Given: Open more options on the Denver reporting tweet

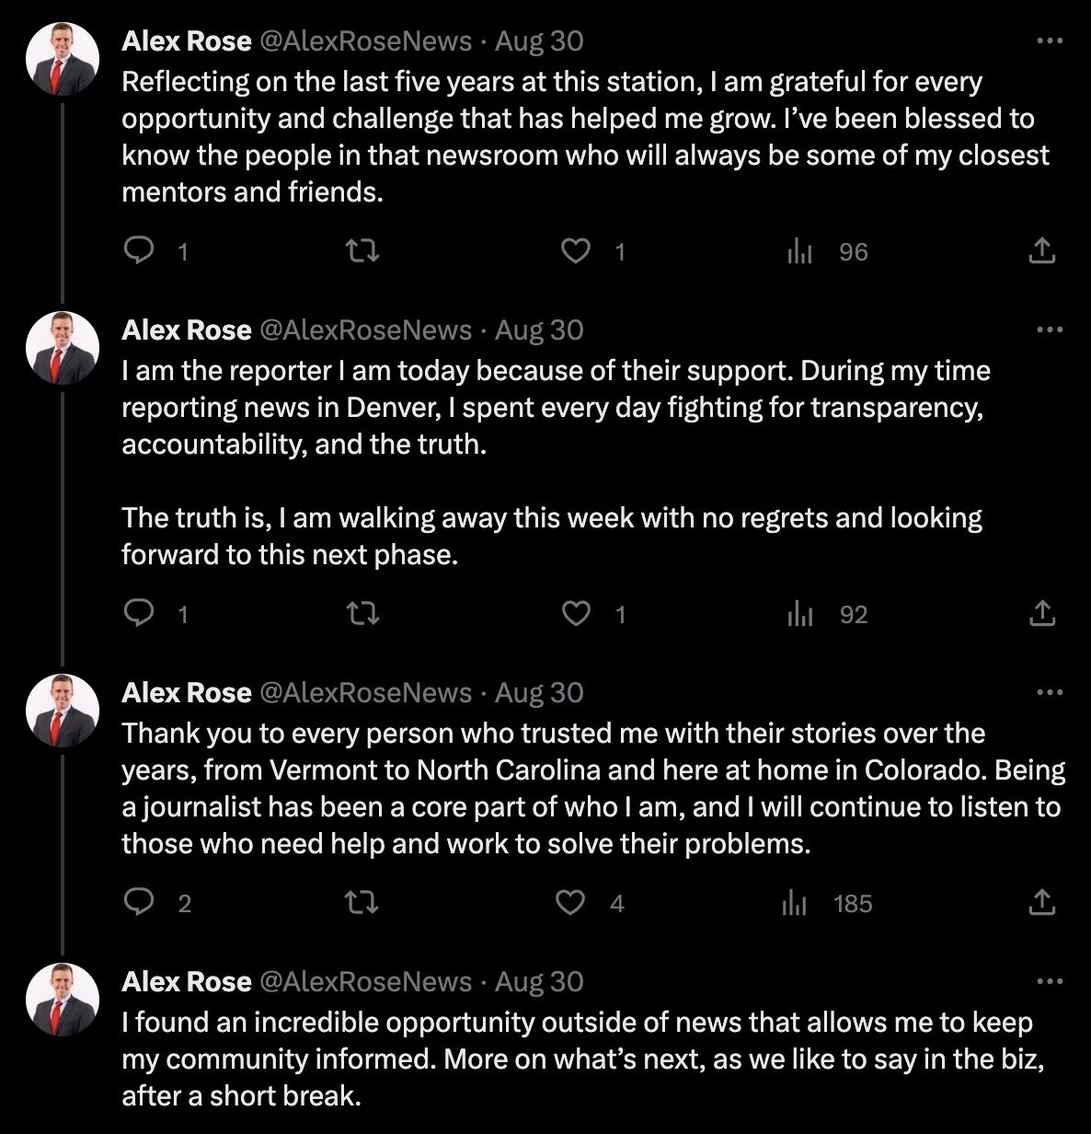Looking at the screenshot, I should coord(1049,330).
